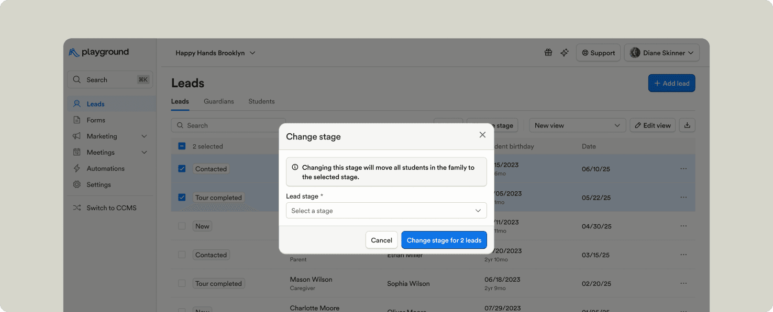Viewport: 773px width, 312px height.
Task: Click the Edit view button
Action: (x=653, y=125)
